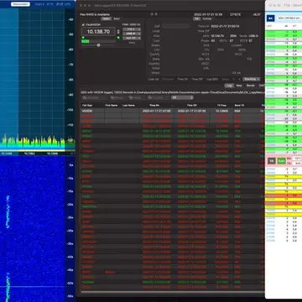The width and height of the screenshot is (302, 302).
Task: Open the All filter dropdown above the log
Action: coord(182,97)
